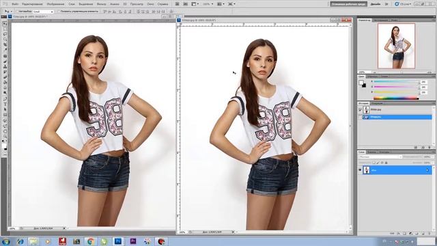Viewport: 437px width, 246px height.
Task: Switch to the Дизайн workspace
Action: [376, 4]
